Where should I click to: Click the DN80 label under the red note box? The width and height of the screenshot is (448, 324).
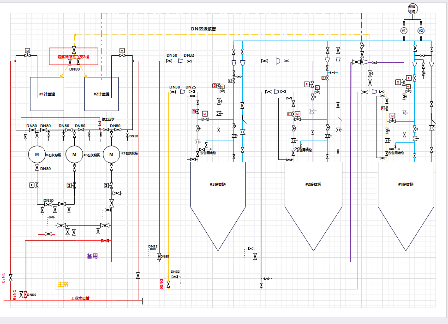click(75, 69)
